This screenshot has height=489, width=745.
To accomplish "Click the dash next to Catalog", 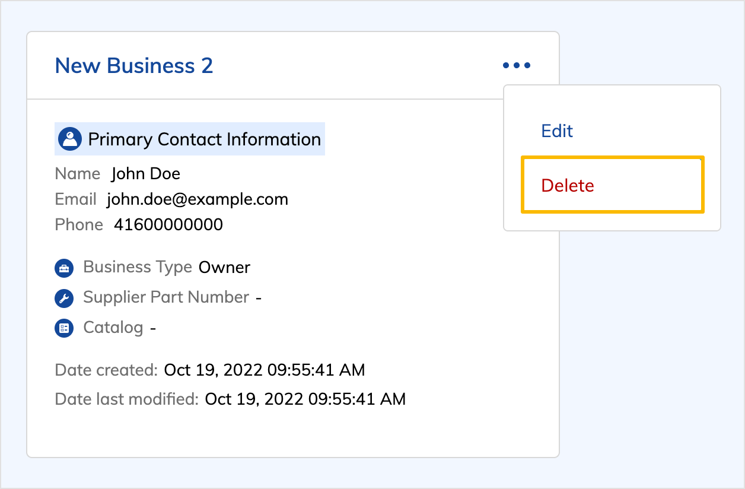I will pyautogui.click(x=152, y=327).
